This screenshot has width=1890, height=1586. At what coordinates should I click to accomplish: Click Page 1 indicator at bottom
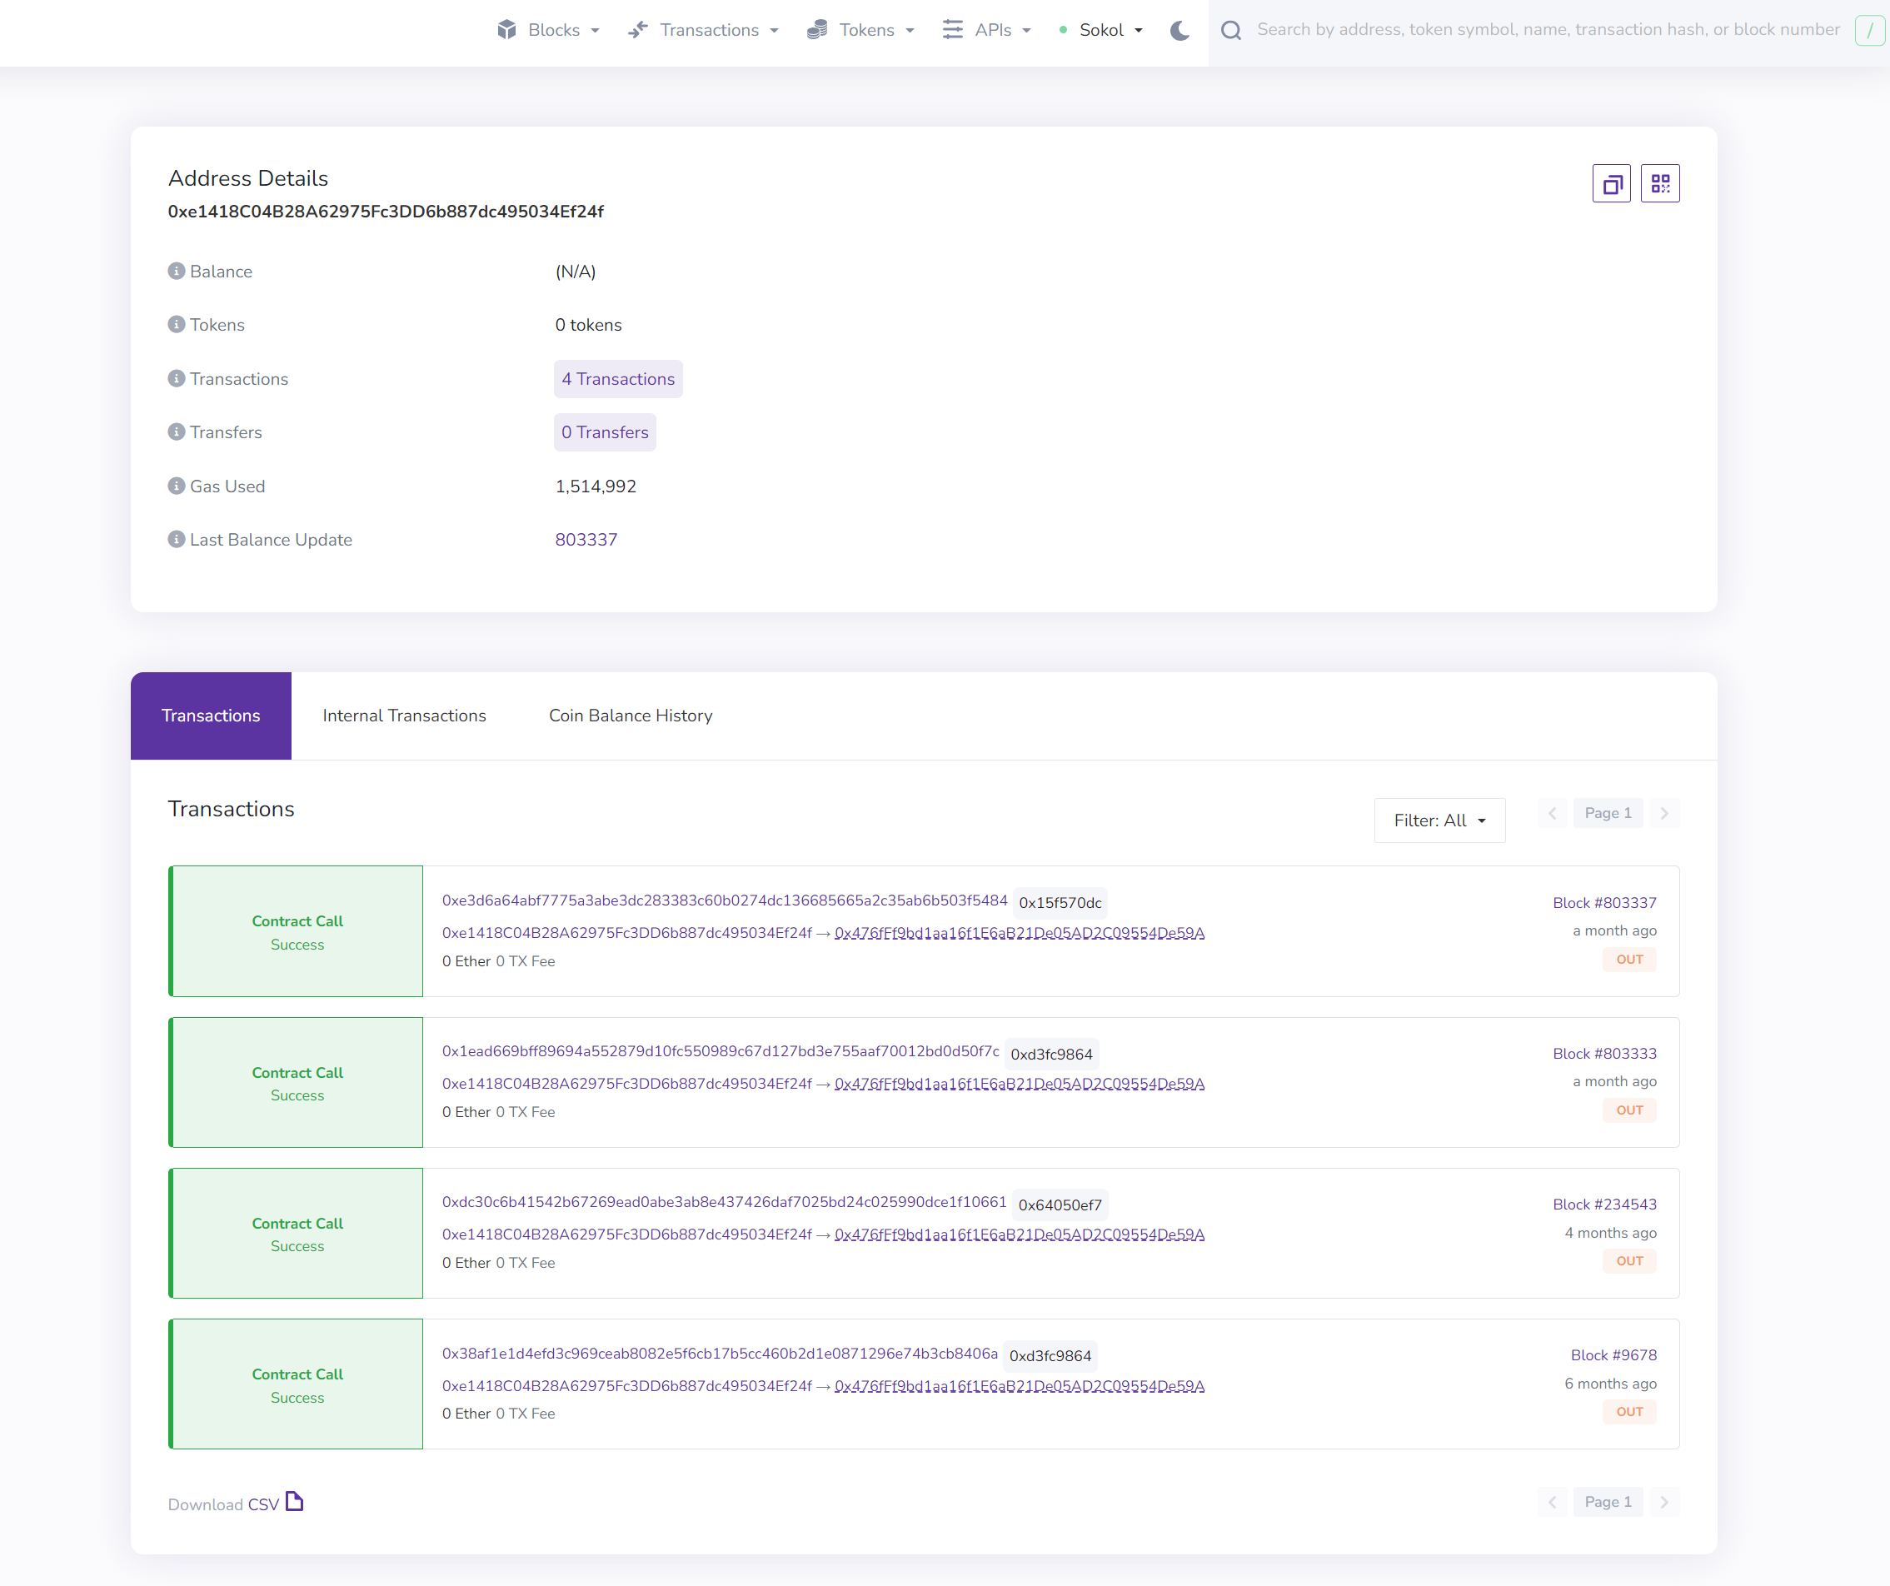tap(1608, 1503)
